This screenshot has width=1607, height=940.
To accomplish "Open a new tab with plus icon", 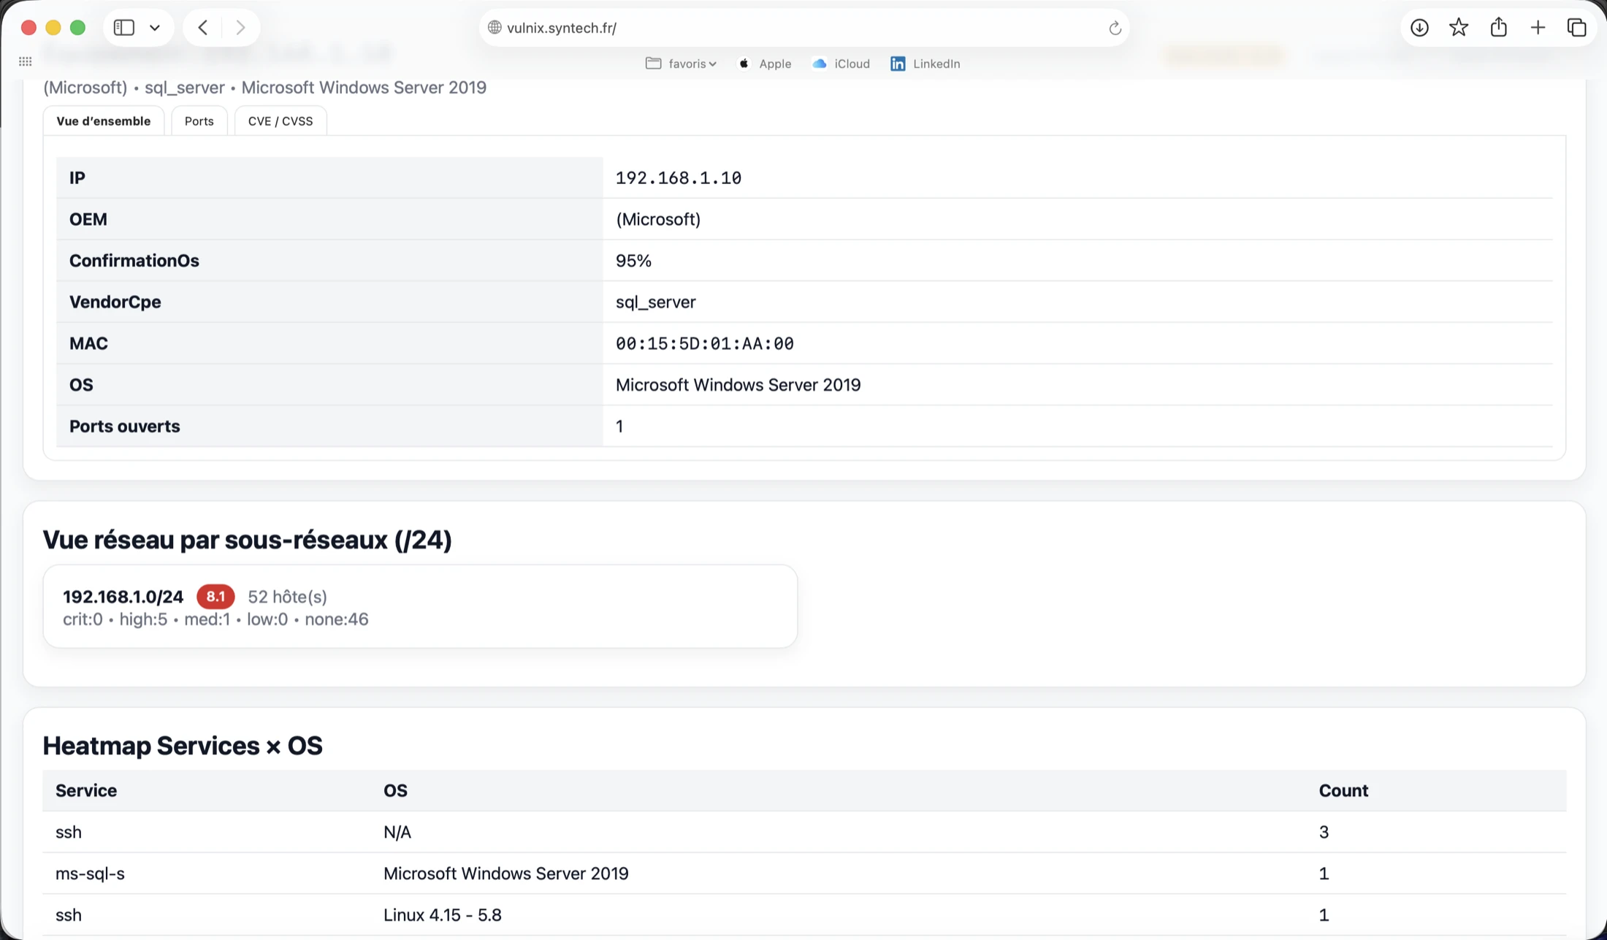I will [x=1538, y=28].
